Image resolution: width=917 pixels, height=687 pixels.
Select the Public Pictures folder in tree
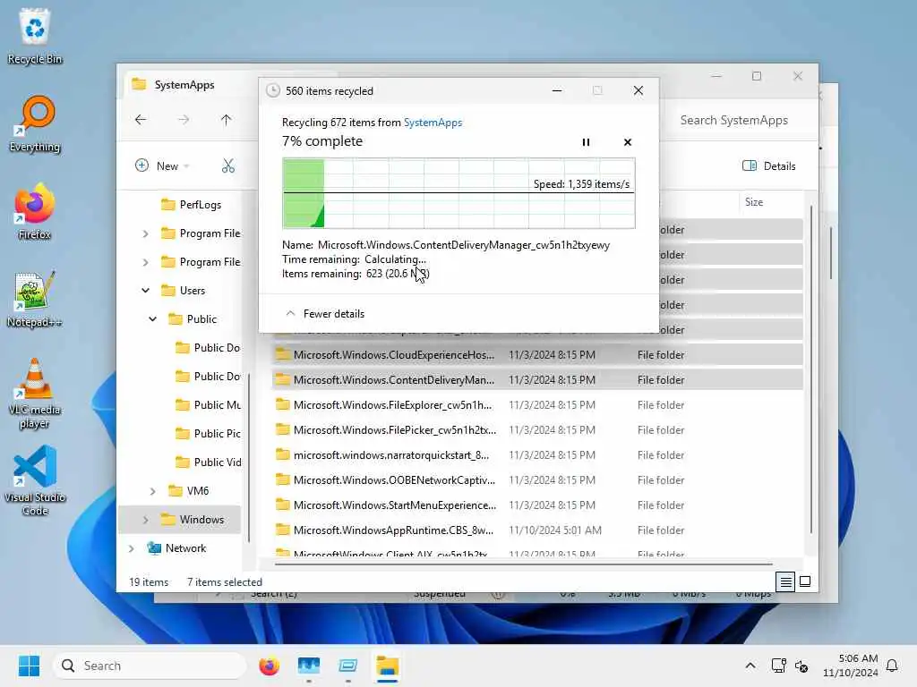pyautogui.click(x=208, y=434)
